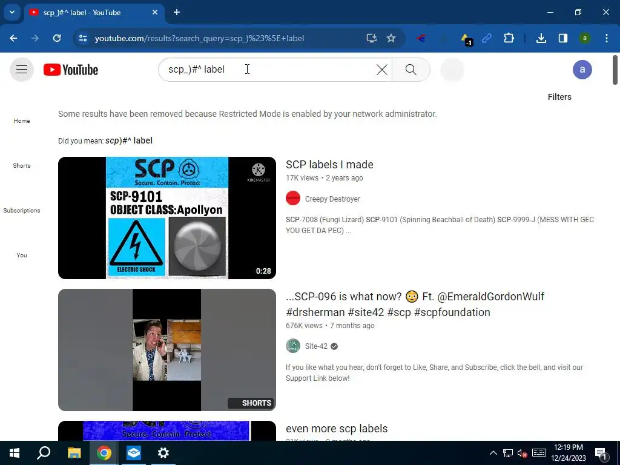Viewport: 620px width, 465px height.
Task: Open the Chrome profile avatar
Action: [584, 38]
